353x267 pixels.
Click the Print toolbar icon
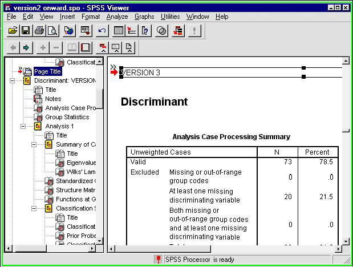[x=39, y=30]
